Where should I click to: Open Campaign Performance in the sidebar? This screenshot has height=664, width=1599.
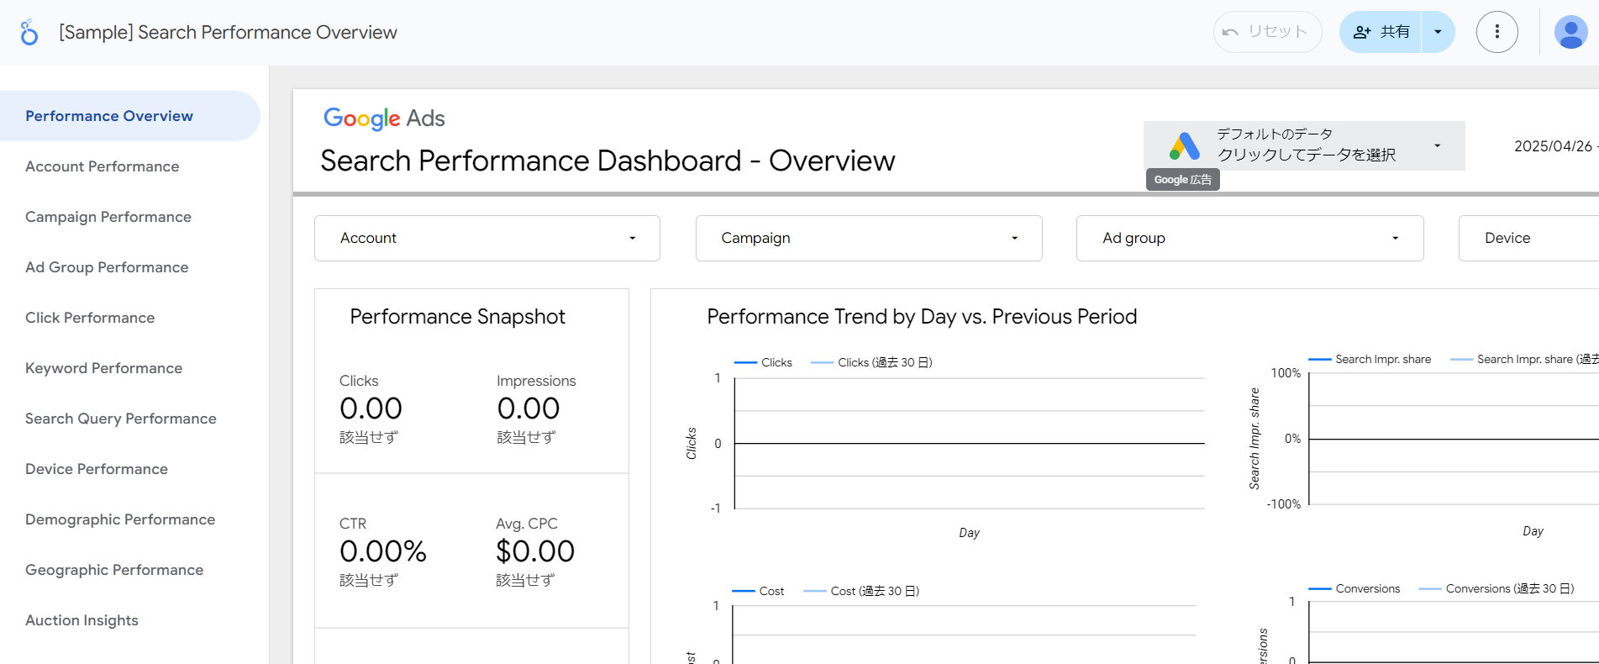tap(108, 217)
